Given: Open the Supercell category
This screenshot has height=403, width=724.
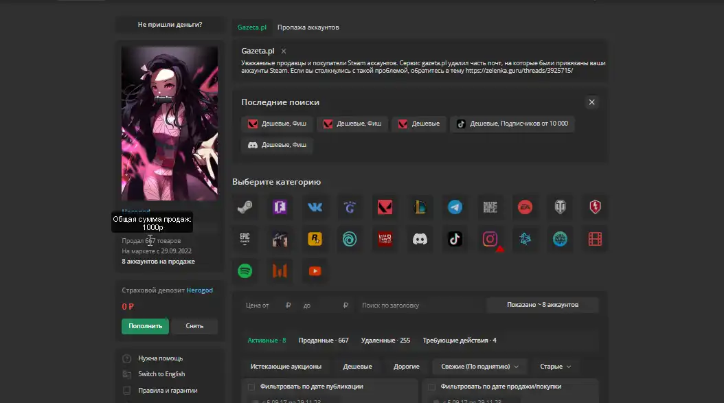Looking at the screenshot, I should click(x=490, y=207).
